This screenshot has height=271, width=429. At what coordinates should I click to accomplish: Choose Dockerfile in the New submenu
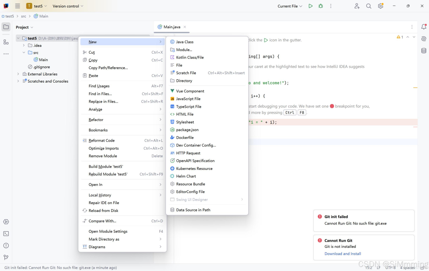coord(185,138)
